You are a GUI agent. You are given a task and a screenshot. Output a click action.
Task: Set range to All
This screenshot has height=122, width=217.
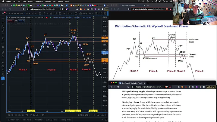[37, 115]
